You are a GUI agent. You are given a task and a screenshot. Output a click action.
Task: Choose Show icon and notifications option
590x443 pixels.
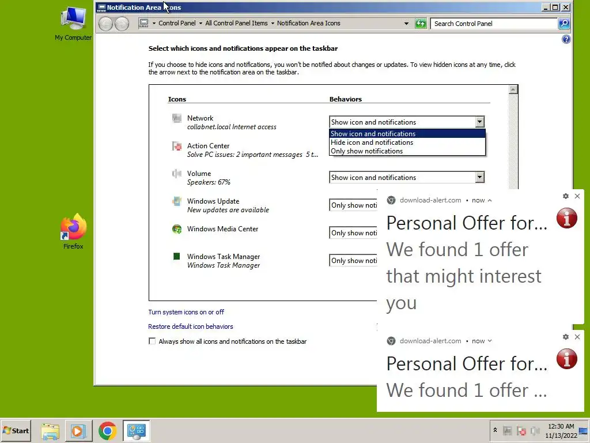click(x=407, y=134)
